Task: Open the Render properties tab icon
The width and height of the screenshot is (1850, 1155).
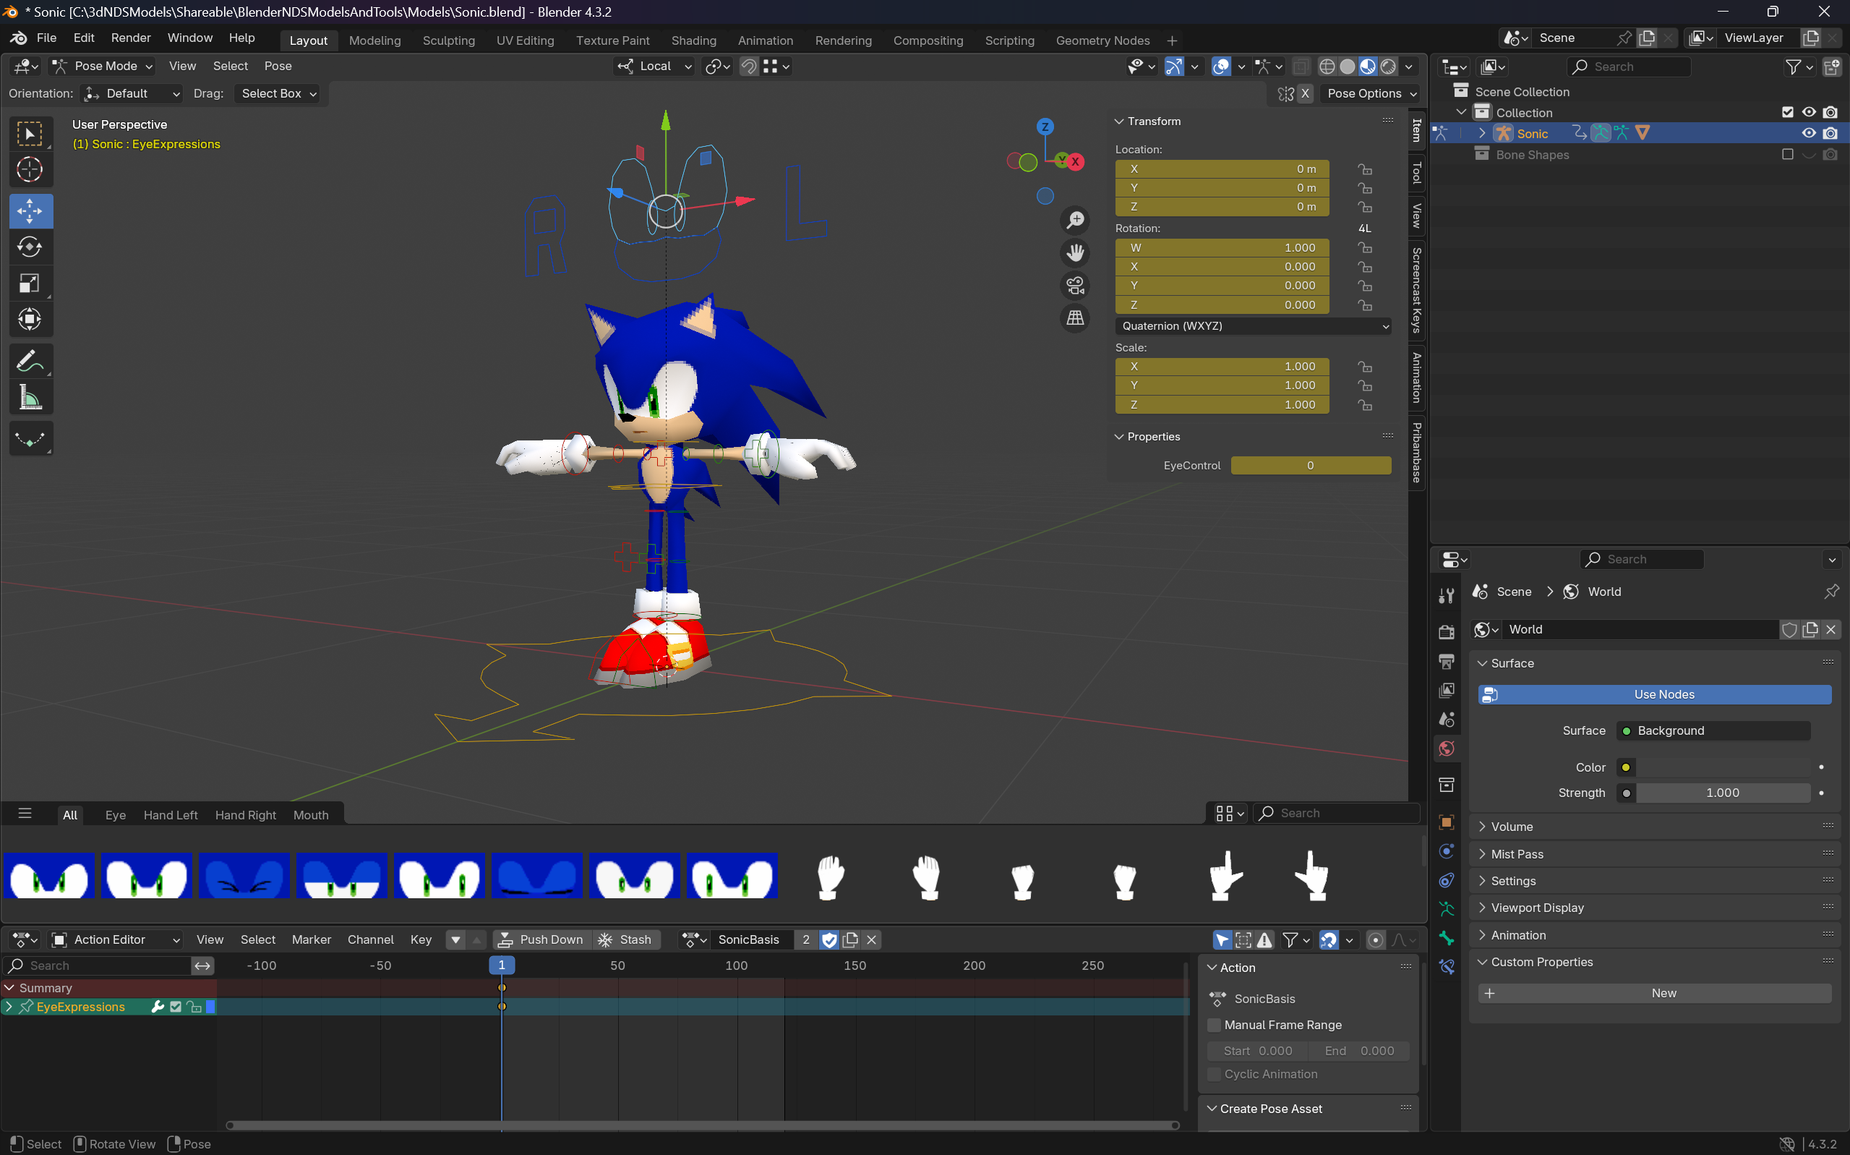Action: point(1446,631)
